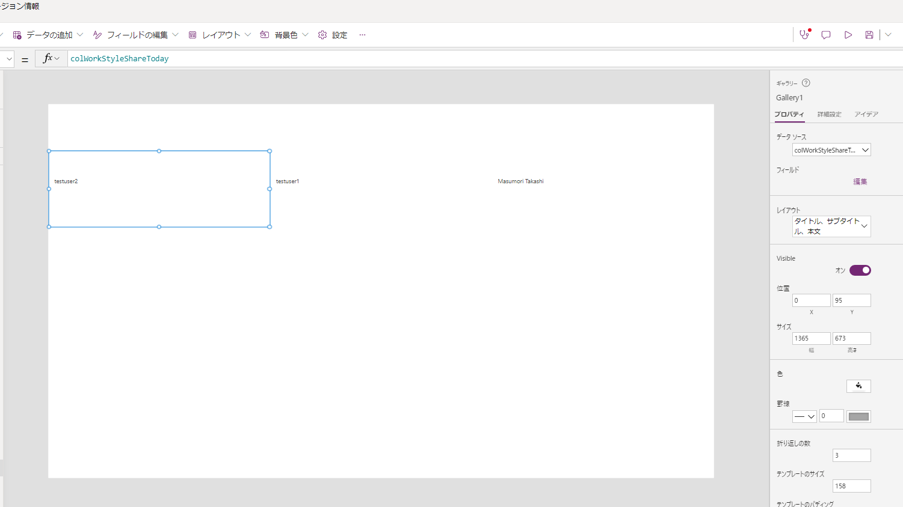The image size is (903, 507).
Task: Open 設定 with the gear icon
Action: (333, 35)
